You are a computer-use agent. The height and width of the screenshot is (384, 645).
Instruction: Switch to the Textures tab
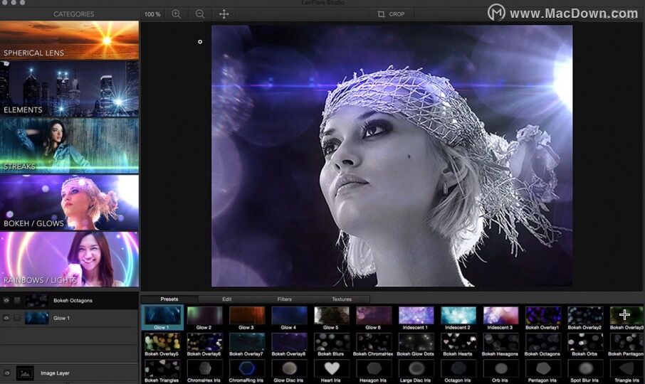click(342, 299)
